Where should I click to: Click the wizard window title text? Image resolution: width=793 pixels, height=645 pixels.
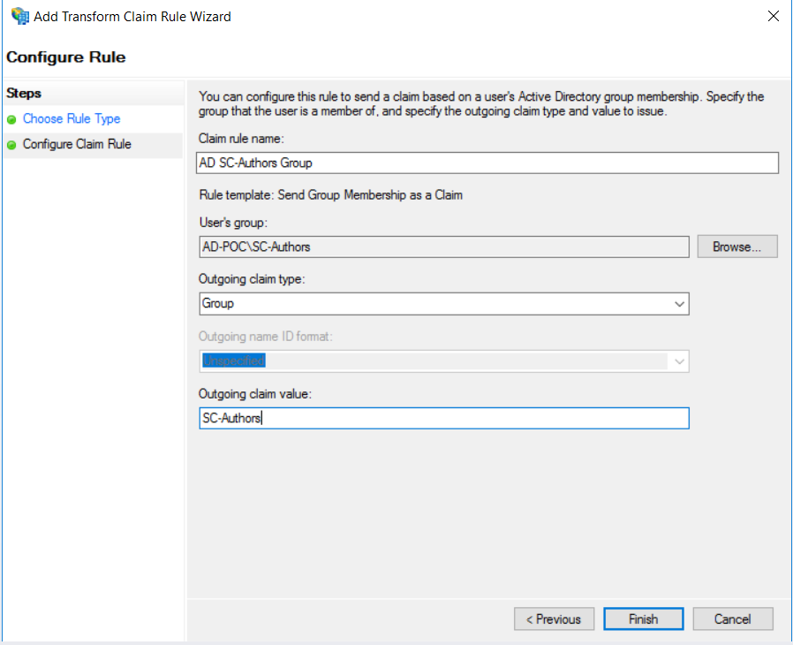[132, 16]
